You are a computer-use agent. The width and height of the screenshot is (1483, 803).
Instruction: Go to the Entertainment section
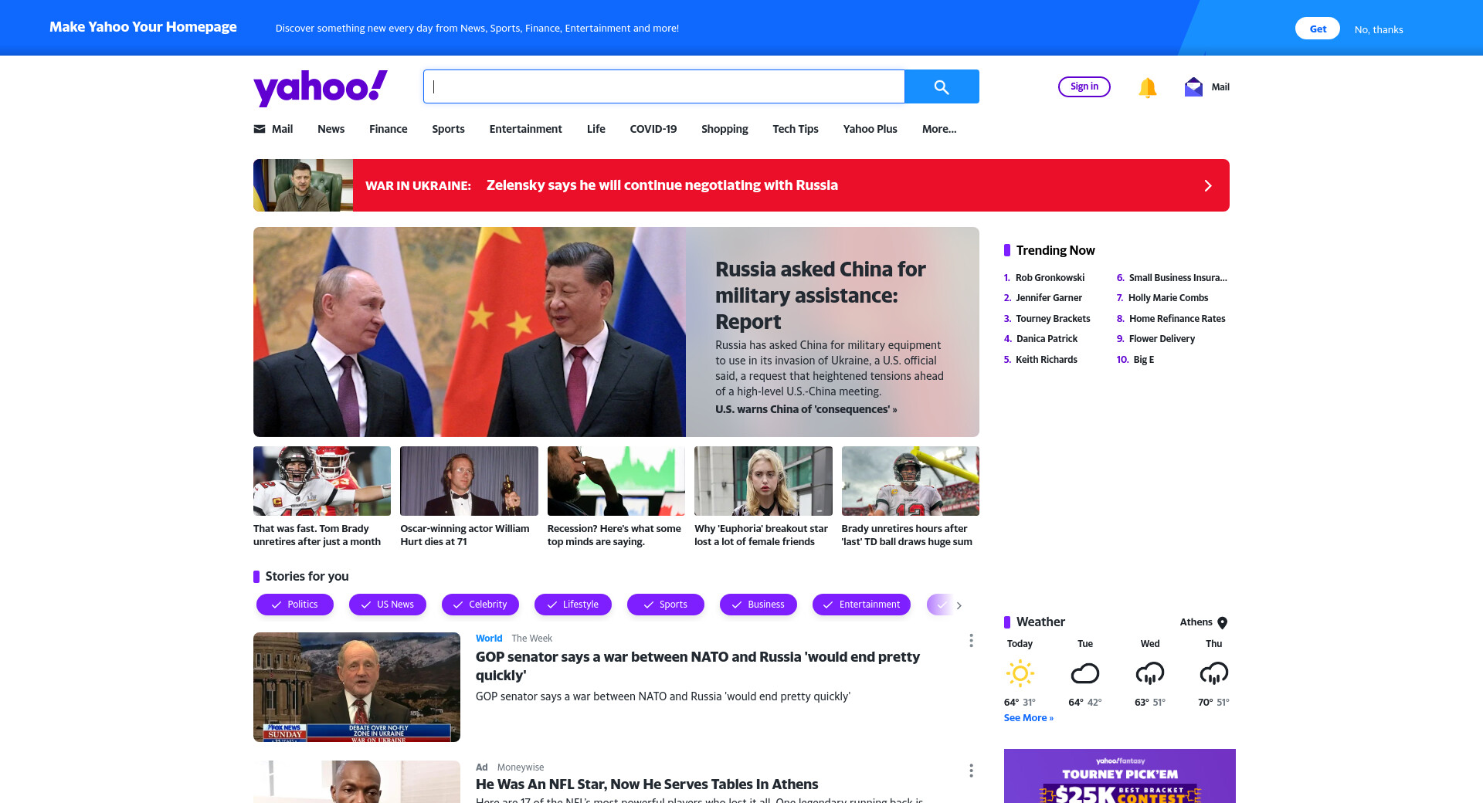point(526,129)
